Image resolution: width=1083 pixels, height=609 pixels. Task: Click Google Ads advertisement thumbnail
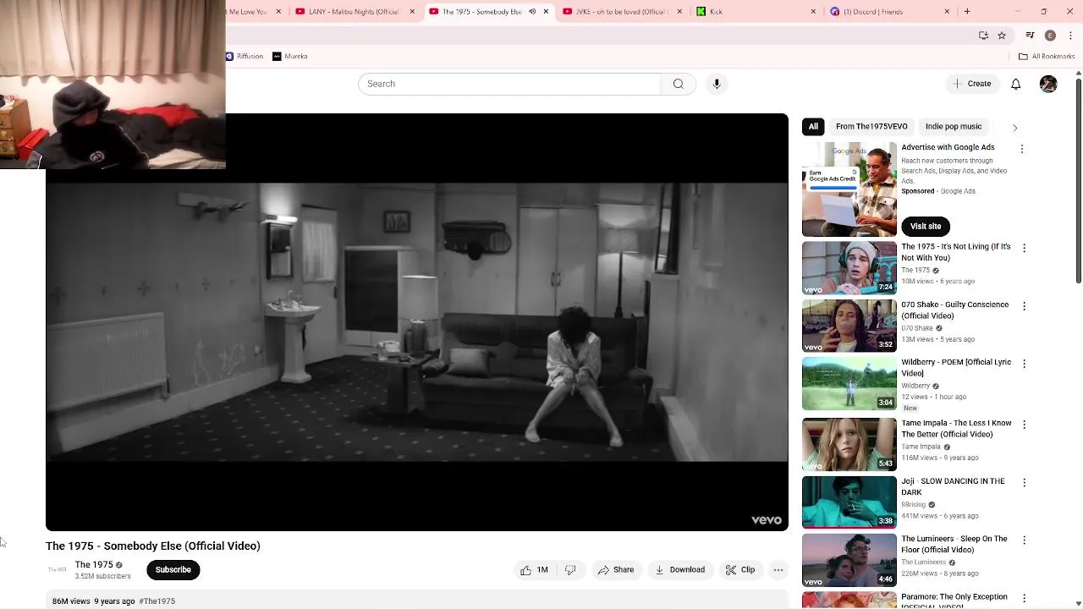[x=849, y=189]
